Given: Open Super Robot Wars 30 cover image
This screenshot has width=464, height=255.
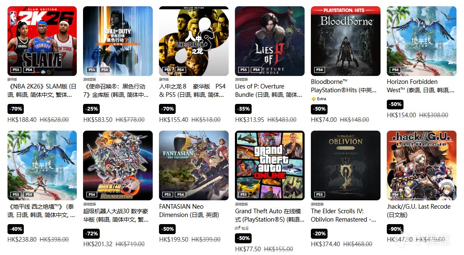Looking at the screenshot, I should coord(118,165).
